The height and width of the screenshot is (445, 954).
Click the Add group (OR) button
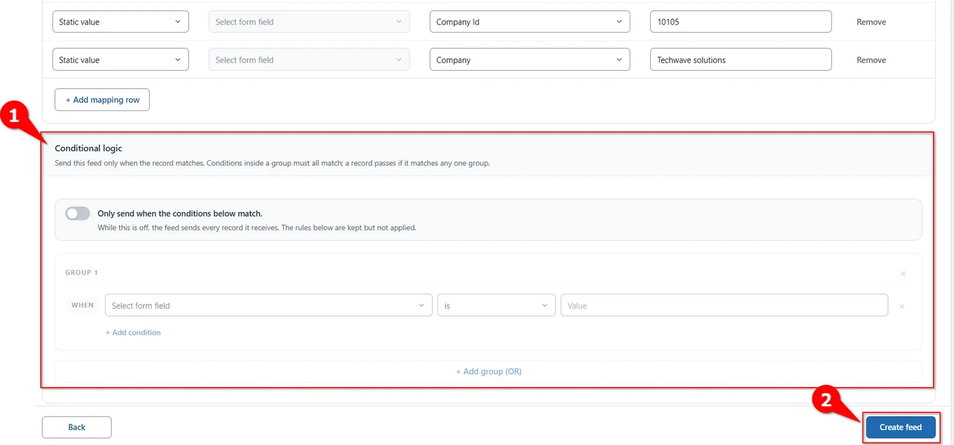[x=489, y=371]
